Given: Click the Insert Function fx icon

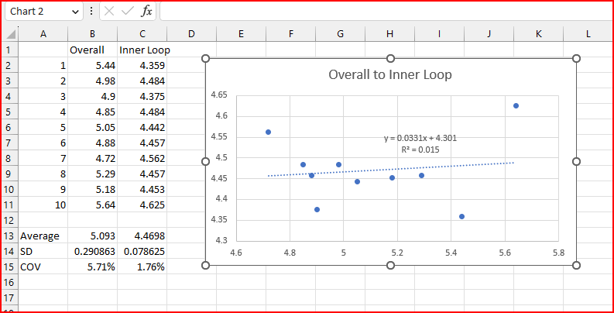Looking at the screenshot, I should tap(146, 12).
